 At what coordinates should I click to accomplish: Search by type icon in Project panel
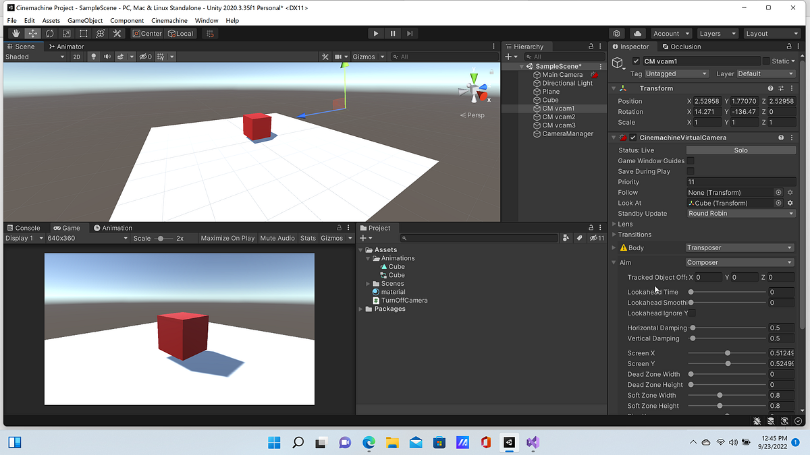(x=566, y=238)
